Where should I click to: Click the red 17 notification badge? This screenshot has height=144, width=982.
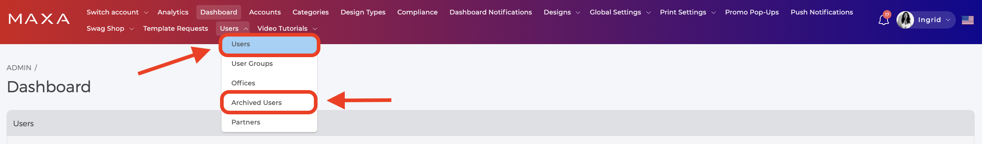pyautogui.click(x=887, y=15)
